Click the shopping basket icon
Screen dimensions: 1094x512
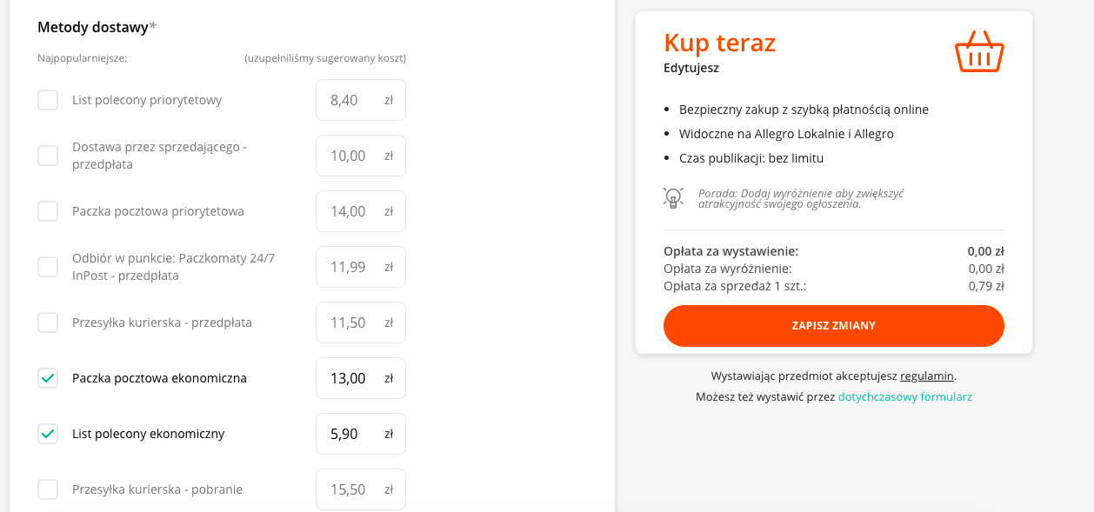pos(978,50)
